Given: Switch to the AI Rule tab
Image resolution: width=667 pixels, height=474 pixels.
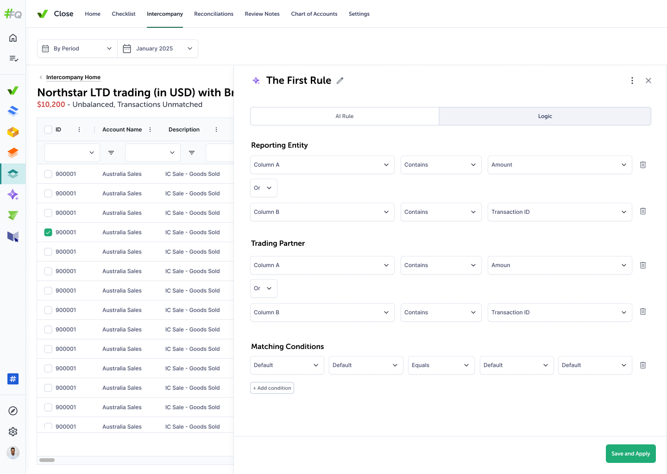Looking at the screenshot, I should click(x=345, y=116).
